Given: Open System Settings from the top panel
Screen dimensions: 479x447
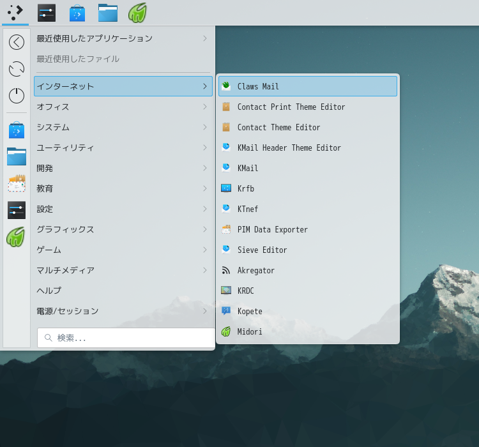Looking at the screenshot, I should coord(47,13).
